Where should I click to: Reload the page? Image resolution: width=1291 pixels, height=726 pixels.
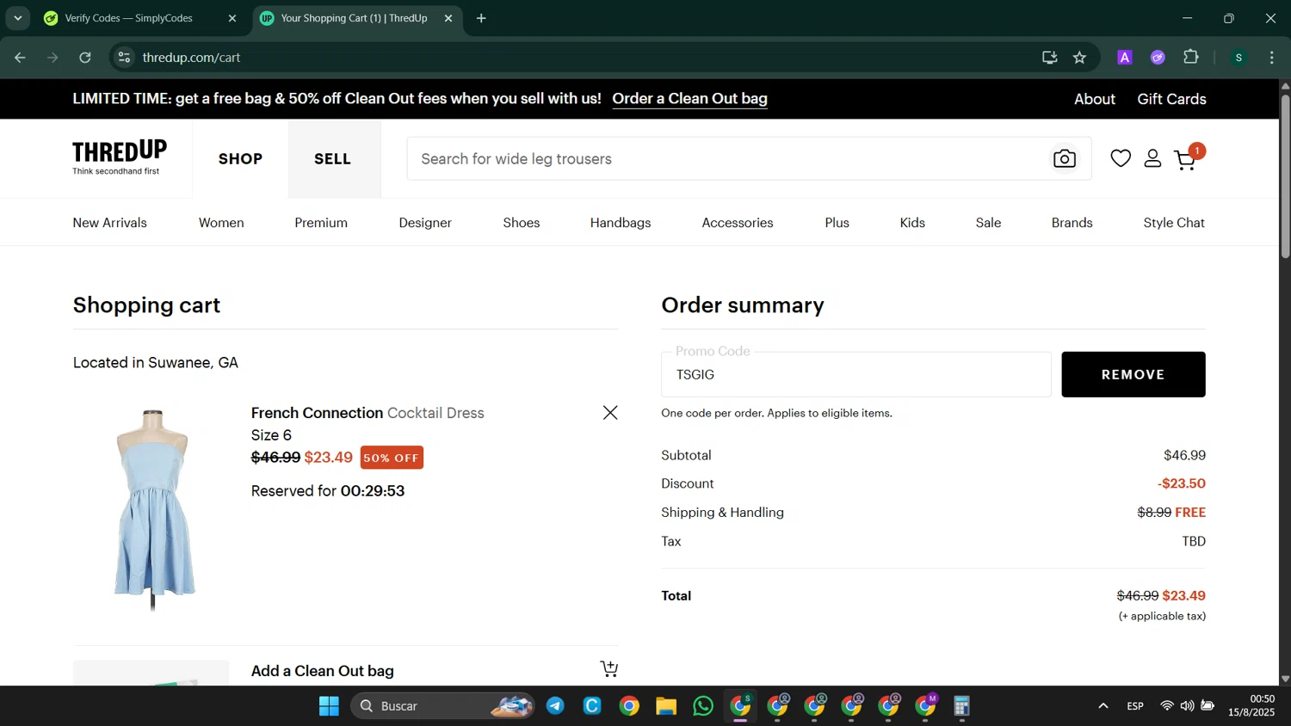point(85,58)
